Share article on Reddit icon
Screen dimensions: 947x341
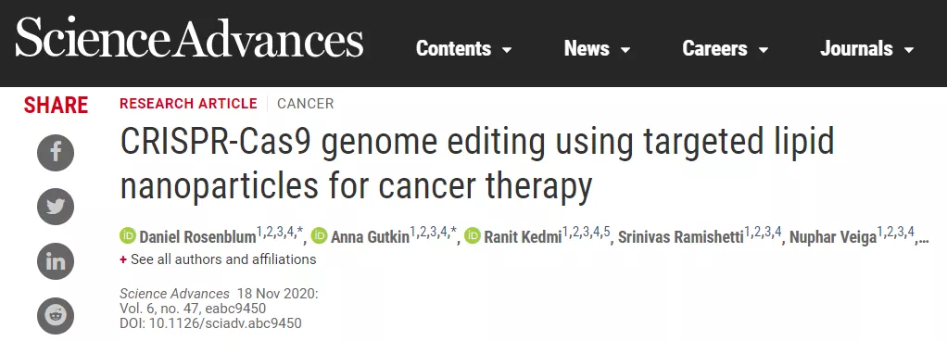coord(56,316)
